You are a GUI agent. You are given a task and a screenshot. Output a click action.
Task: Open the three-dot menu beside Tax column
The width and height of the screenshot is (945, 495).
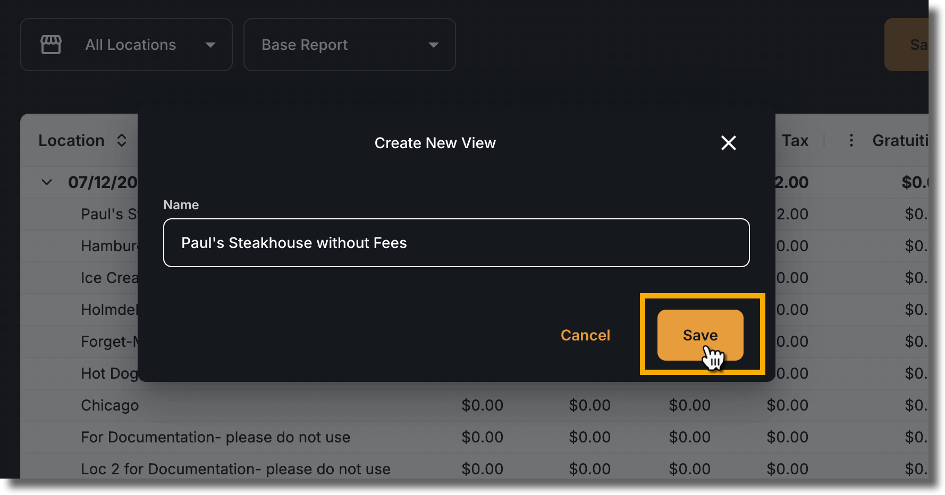pos(851,140)
